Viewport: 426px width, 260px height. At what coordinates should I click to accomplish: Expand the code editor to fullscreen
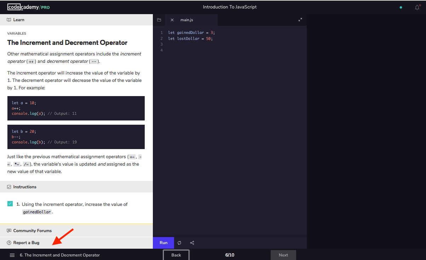pyautogui.click(x=300, y=20)
